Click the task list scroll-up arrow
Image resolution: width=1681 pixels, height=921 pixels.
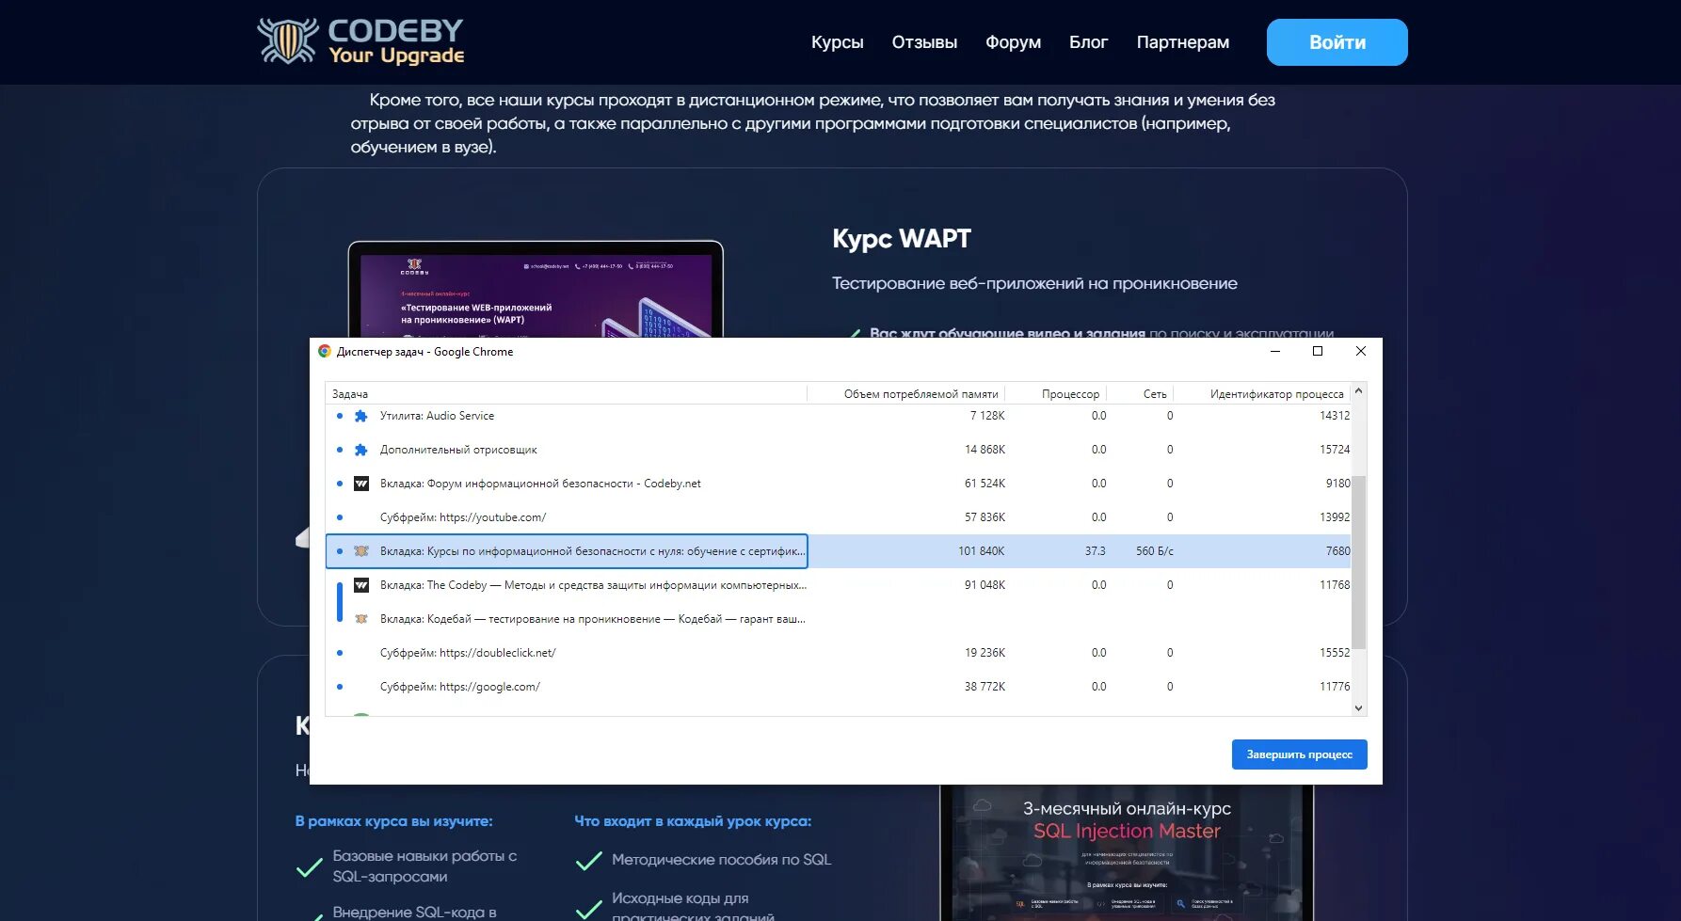(1358, 391)
